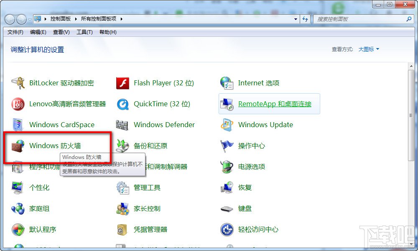Click the 恢复 icon
418x251 pixels.
pos(227,187)
